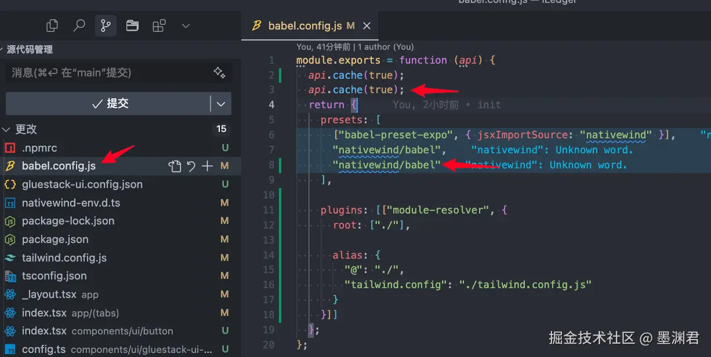The width and height of the screenshot is (711, 357).
Task: Click the tailwind.config.js file icon
Action: (x=10, y=258)
